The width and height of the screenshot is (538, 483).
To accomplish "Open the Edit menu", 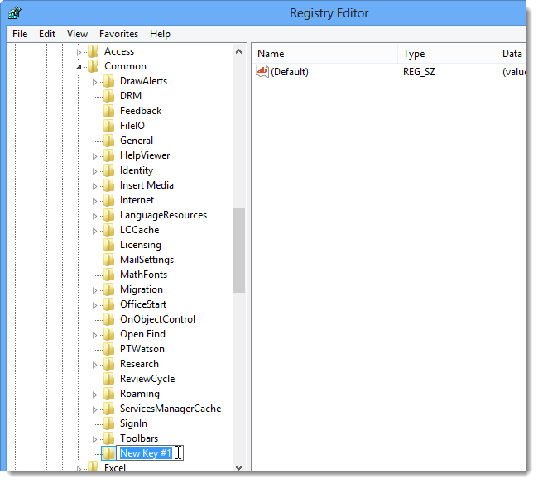I will 47,34.
